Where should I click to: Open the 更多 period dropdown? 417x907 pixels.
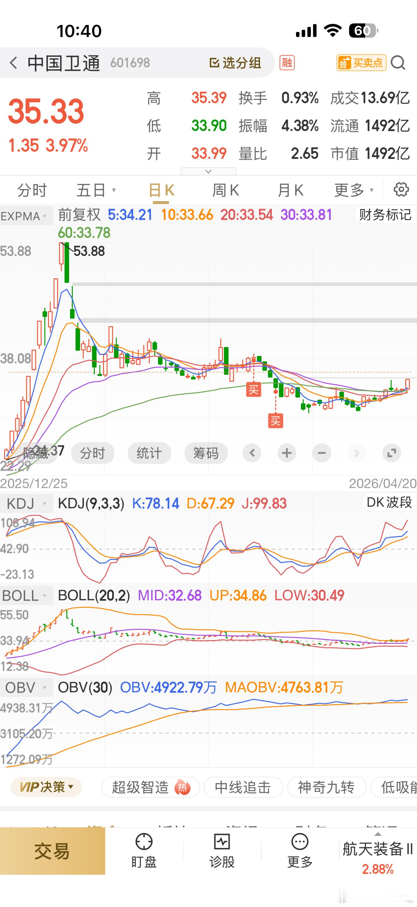(x=354, y=190)
